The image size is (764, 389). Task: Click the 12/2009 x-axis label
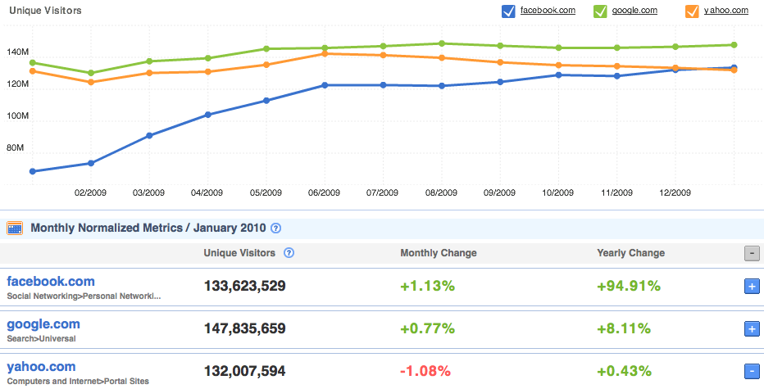(x=675, y=192)
